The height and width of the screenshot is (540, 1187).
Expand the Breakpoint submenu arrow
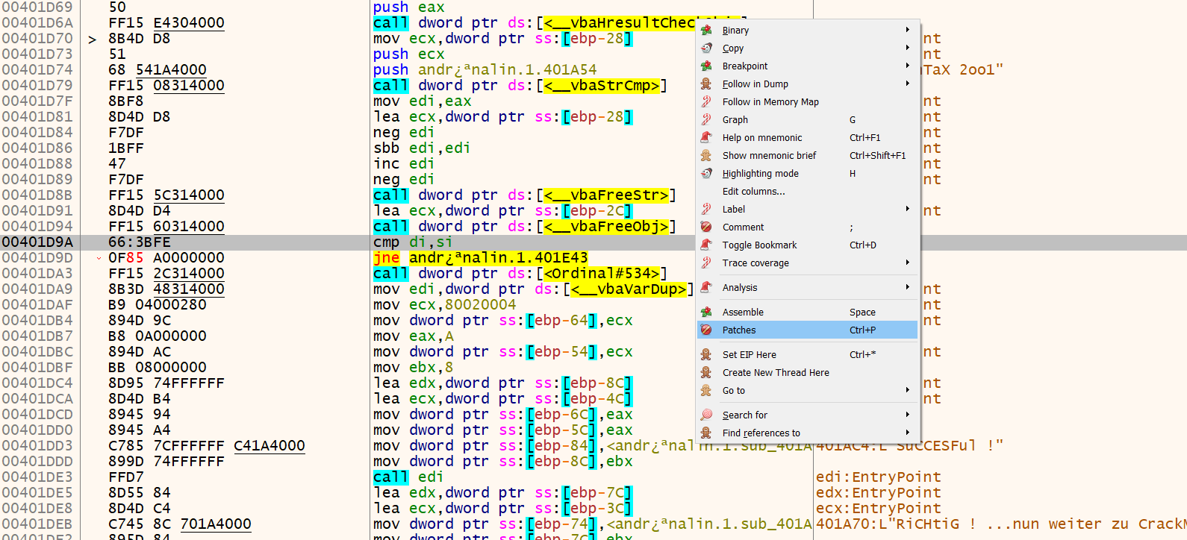pyautogui.click(x=908, y=66)
